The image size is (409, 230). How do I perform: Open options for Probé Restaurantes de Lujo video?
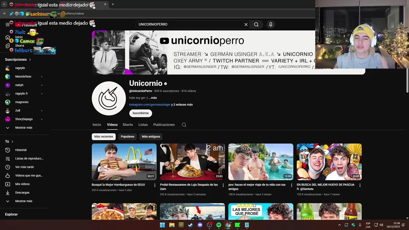click(223, 185)
